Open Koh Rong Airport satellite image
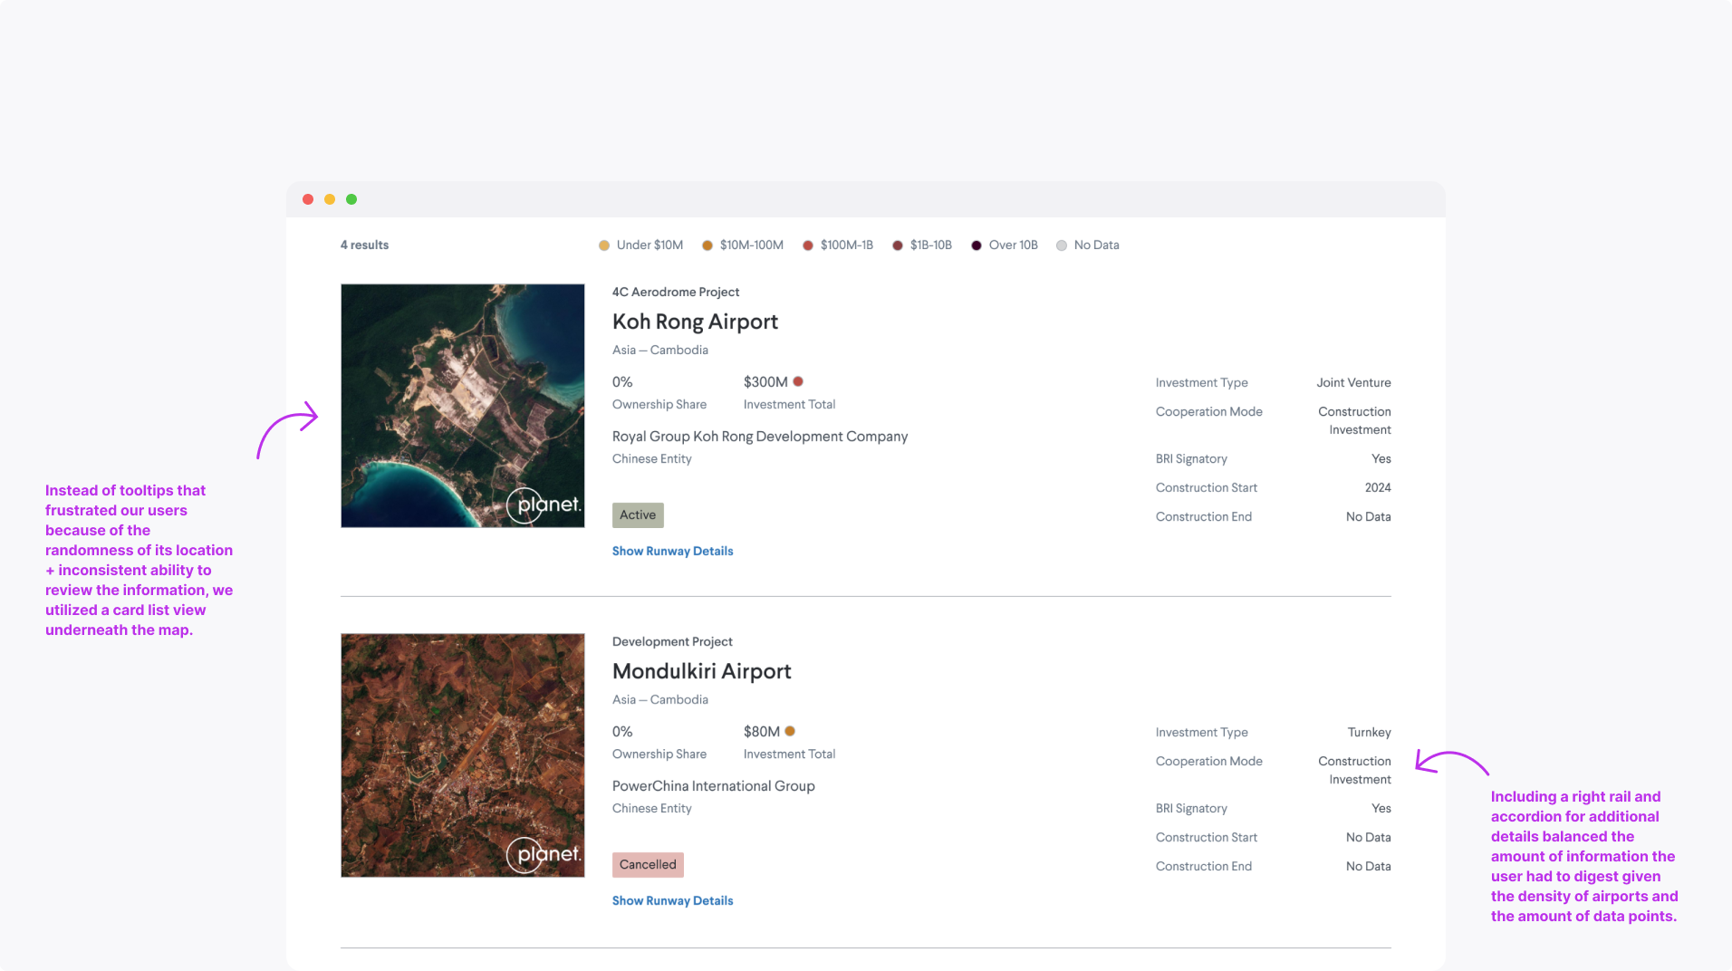Image resolution: width=1732 pixels, height=971 pixels. pyautogui.click(x=463, y=406)
